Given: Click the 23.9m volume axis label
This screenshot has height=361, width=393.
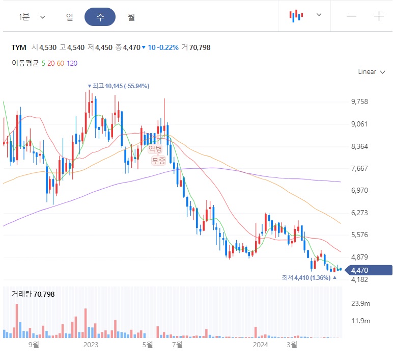Looking at the screenshot, I should pyautogui.click(x=360, y=303).
